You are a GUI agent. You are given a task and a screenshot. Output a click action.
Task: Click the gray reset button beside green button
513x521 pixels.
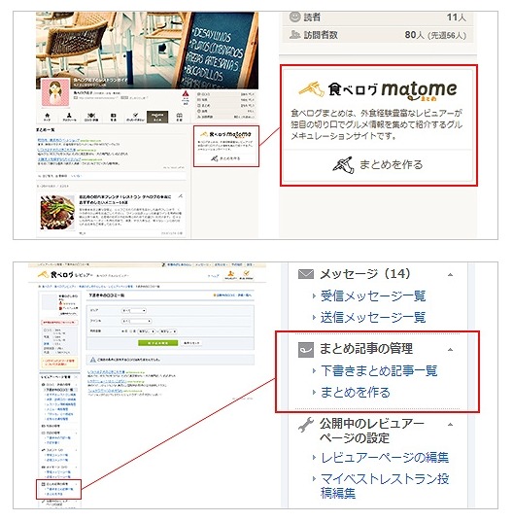click(x=191, y=342)
